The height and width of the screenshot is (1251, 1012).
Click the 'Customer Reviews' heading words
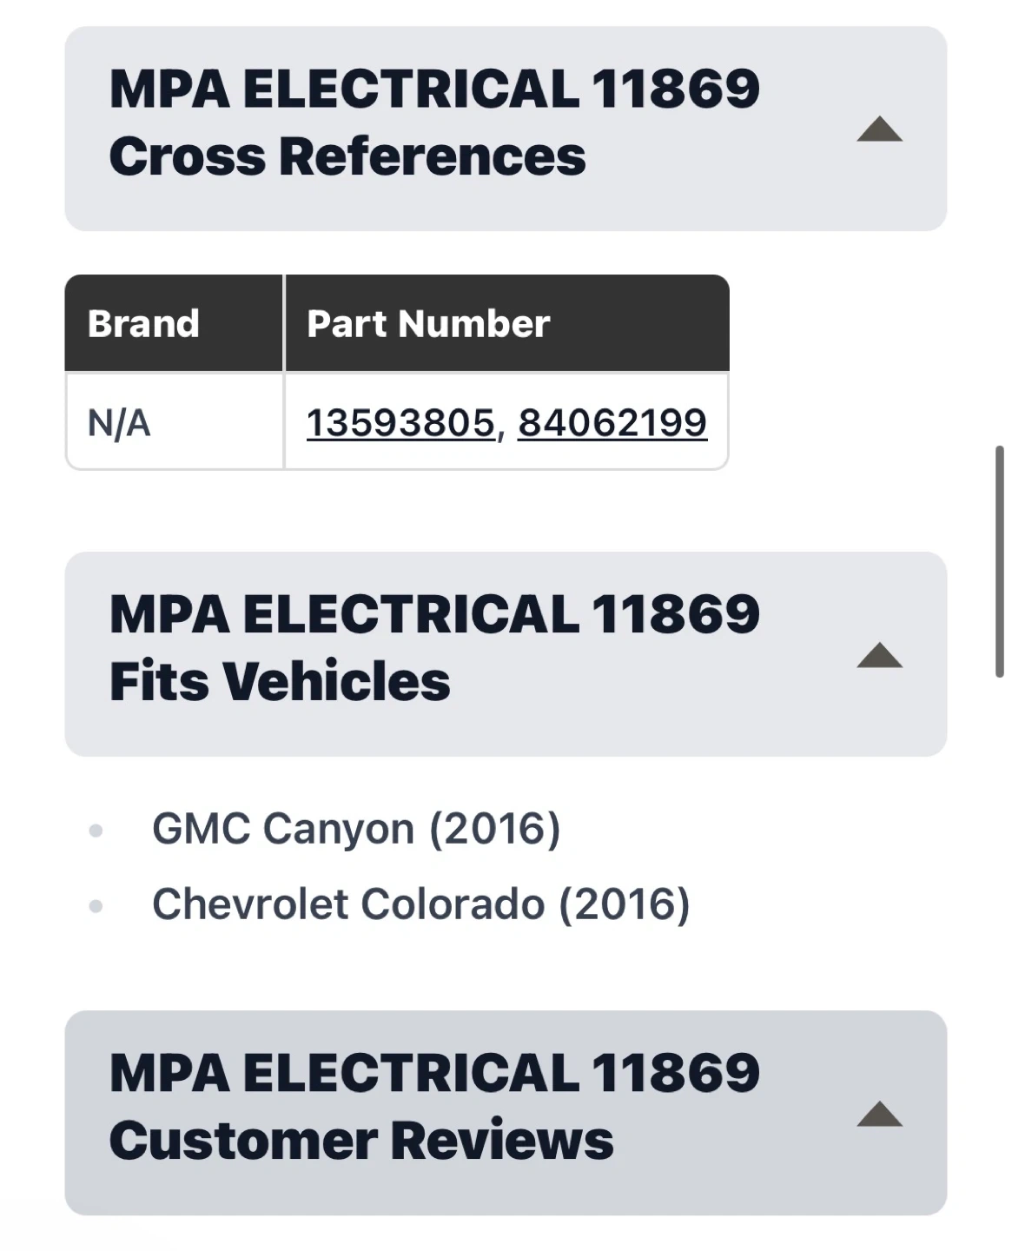click(361, 1140)
